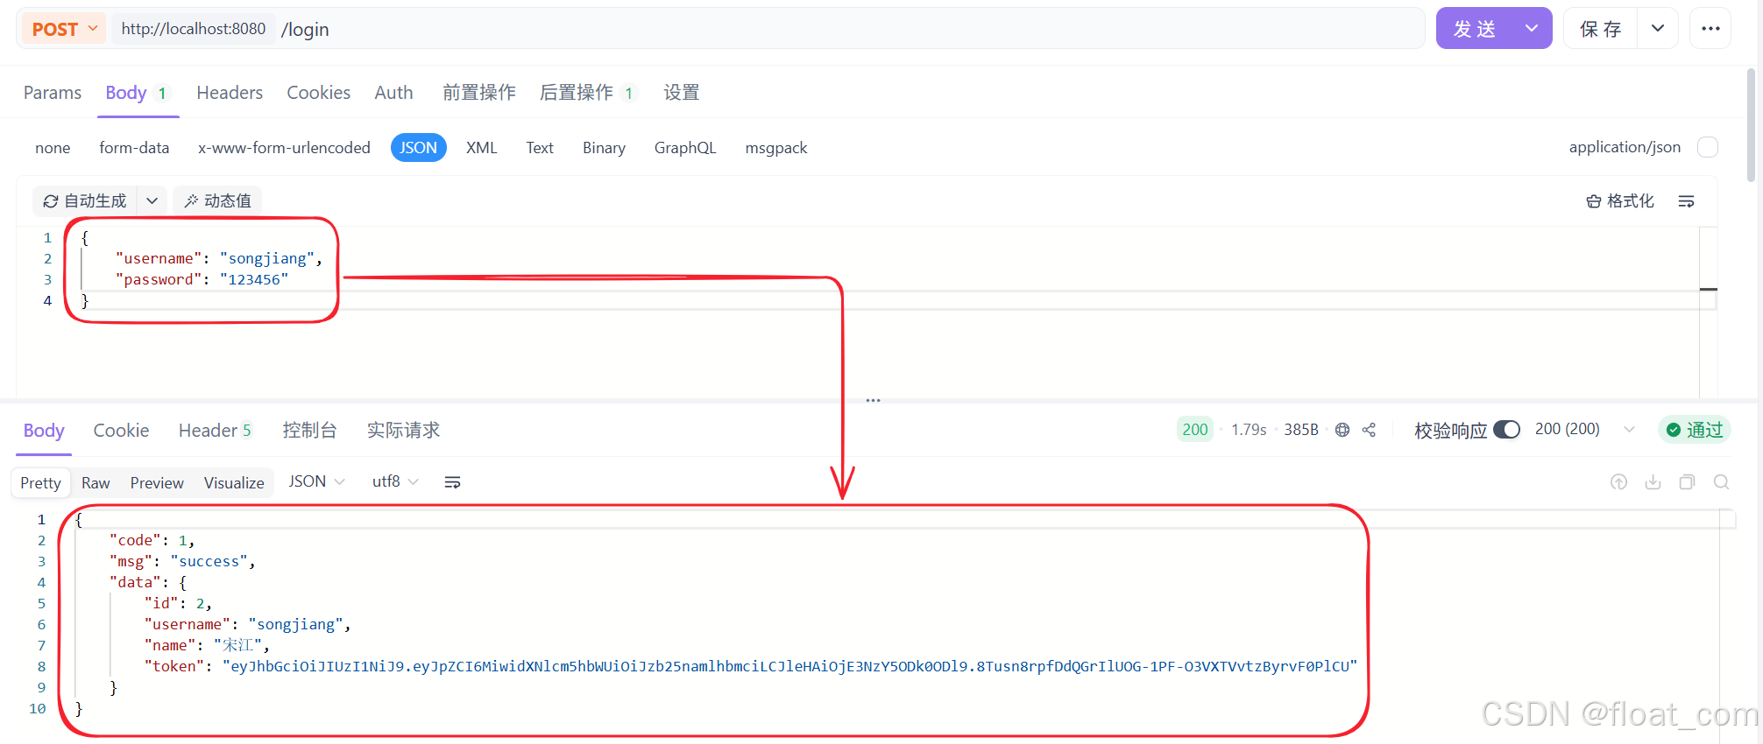Viewport: 1763px width, 744px height.
Task: Click the 自动生成 auto-generate button
Action: click(x=85, y=201)
